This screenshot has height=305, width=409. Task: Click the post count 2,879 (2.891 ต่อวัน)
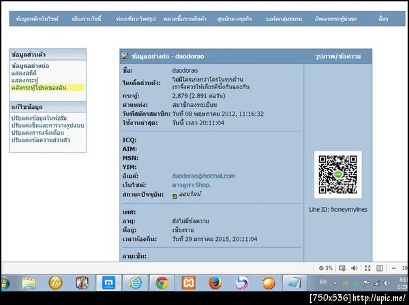tap(198, 96)
